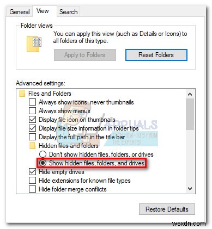Enable Display the full path in title bar
Screen dimensions: 212x229
click(x=32, y=137)
